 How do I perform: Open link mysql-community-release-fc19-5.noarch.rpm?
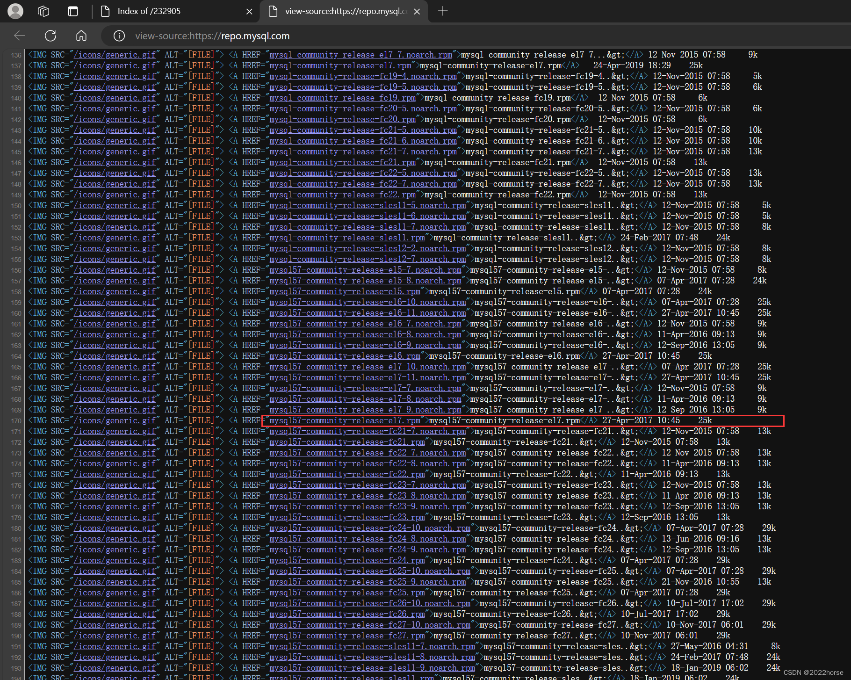(363, 87)
